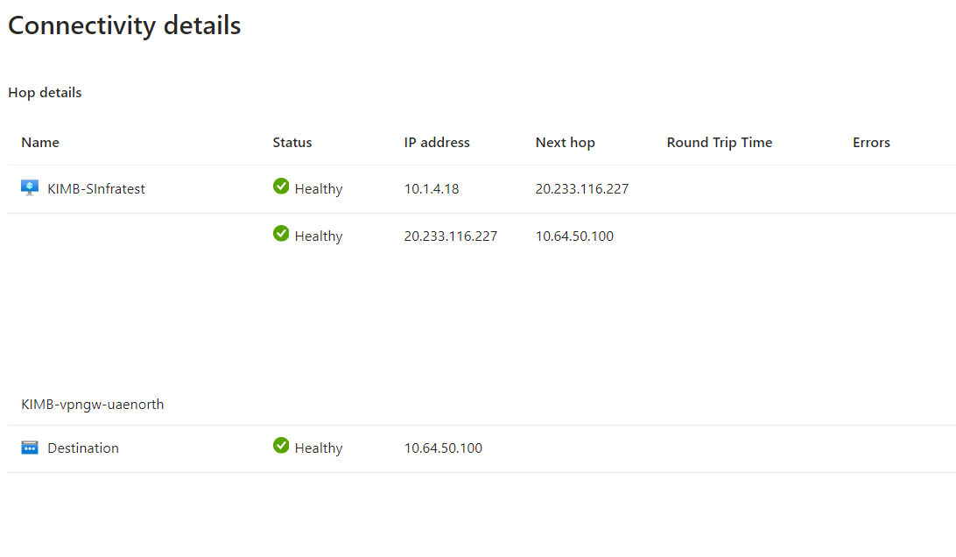
Task: Click the 10.64.50.100 destination IP address
Action: click(x=443, y=448)
